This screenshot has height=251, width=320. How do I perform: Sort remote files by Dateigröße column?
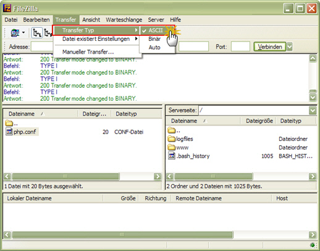tap(258, 121)
